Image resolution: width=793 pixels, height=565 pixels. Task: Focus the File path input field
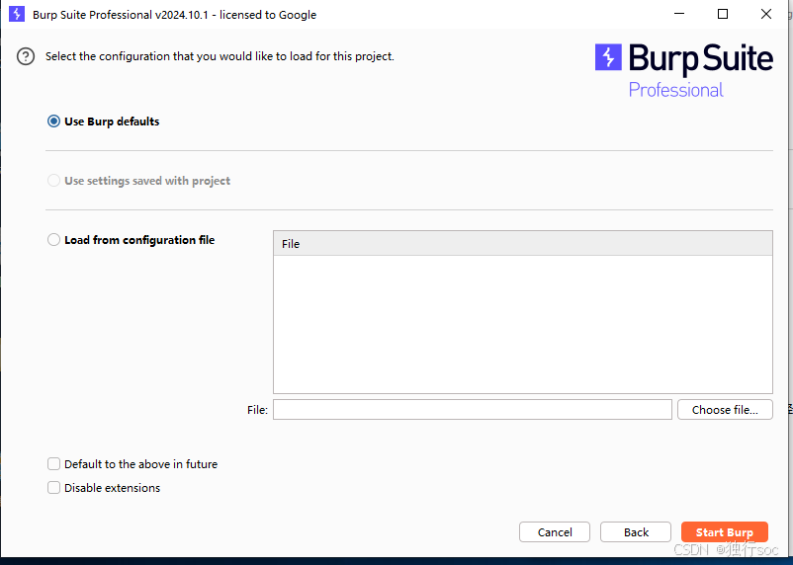tap(473, 409)
